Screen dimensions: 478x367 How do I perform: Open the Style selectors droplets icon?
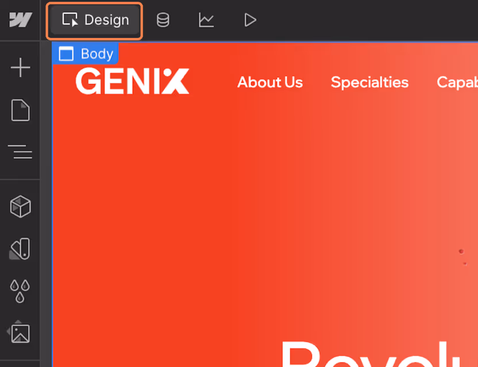(x=20, y=291)
